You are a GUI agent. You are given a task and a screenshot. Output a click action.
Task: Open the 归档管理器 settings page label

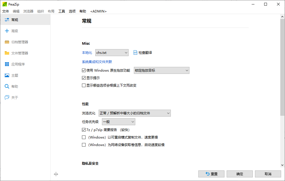(x=20, y=42)
